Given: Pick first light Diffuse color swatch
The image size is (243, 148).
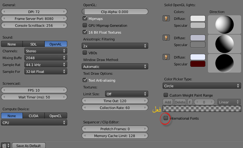Looking at the screenshot, I should (198, 18).
